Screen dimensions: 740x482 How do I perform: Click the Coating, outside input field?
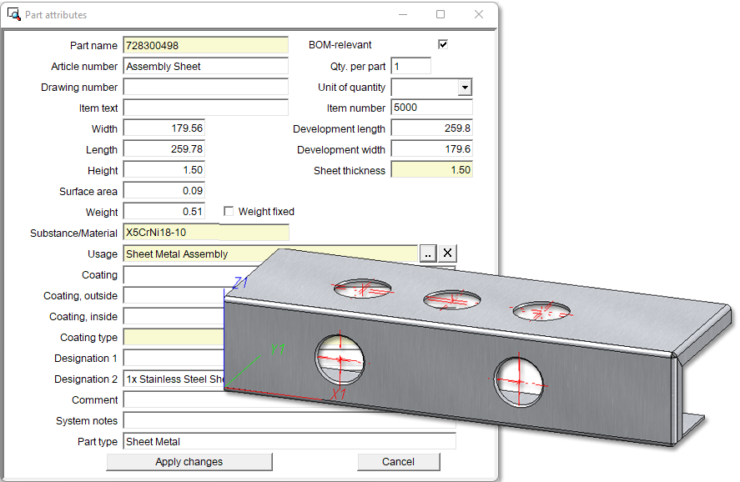(x=174, y=295)
